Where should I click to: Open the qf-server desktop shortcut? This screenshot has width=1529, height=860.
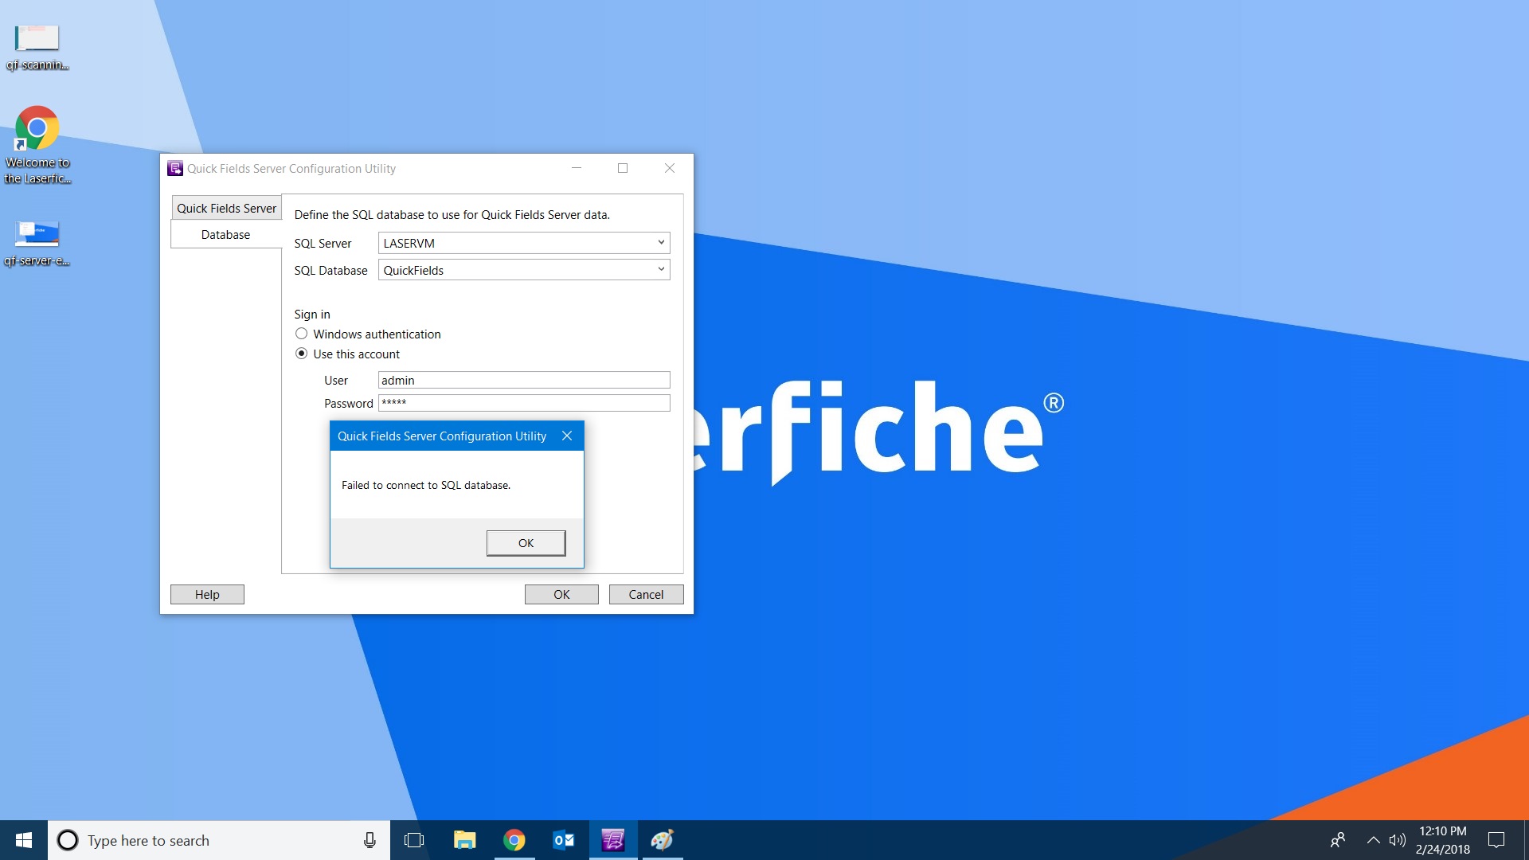pyautogui.click(x=37, y=242)
